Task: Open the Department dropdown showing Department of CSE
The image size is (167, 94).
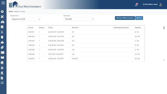Action: 25,19
